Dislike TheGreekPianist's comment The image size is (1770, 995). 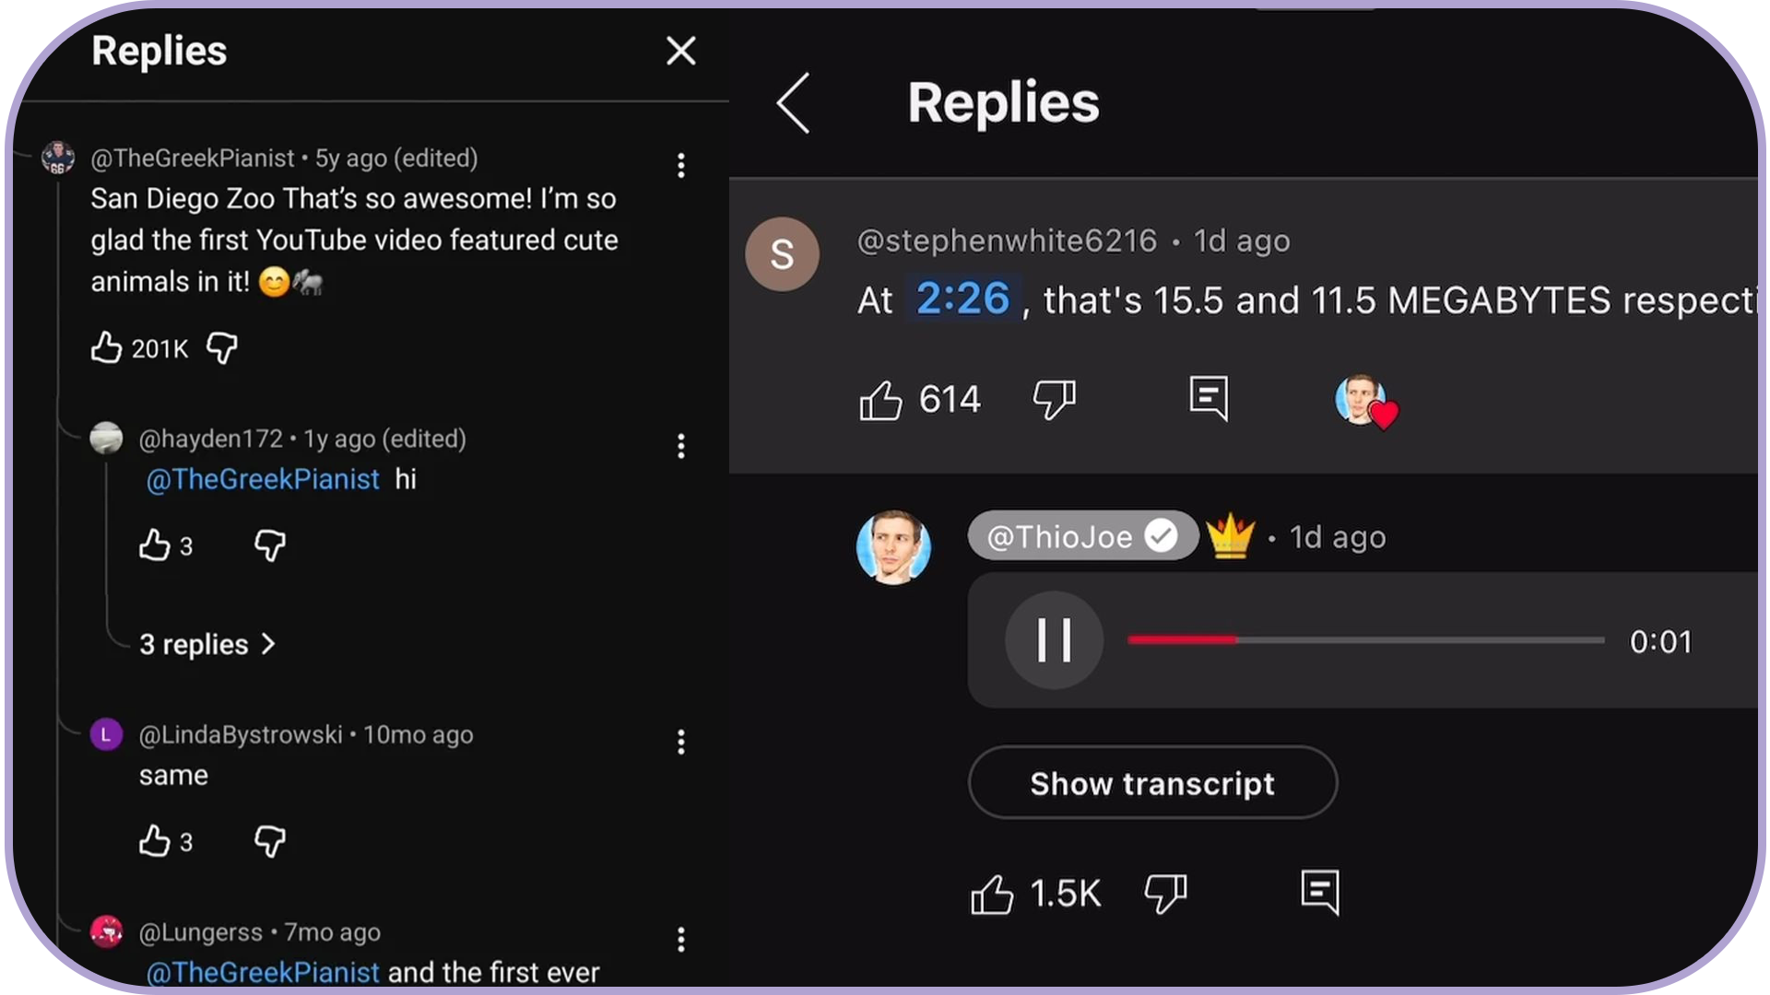click(x=222, y=347)
